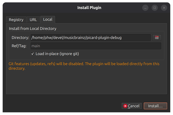The height and width of the screenshot is (115, 173).
Task: Click the orange Git features warning text
Action: 84,66
